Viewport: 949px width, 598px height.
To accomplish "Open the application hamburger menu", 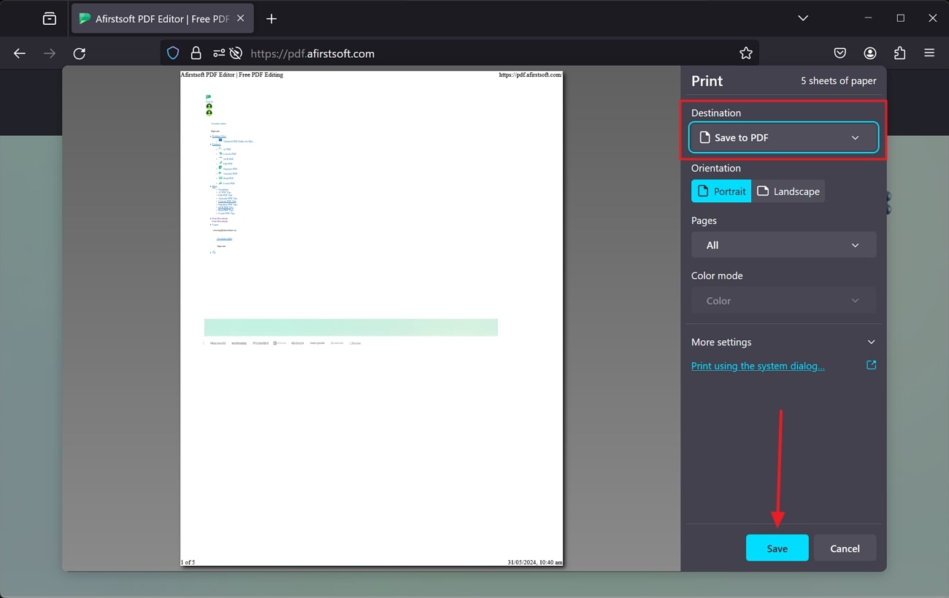I will 929,53.
